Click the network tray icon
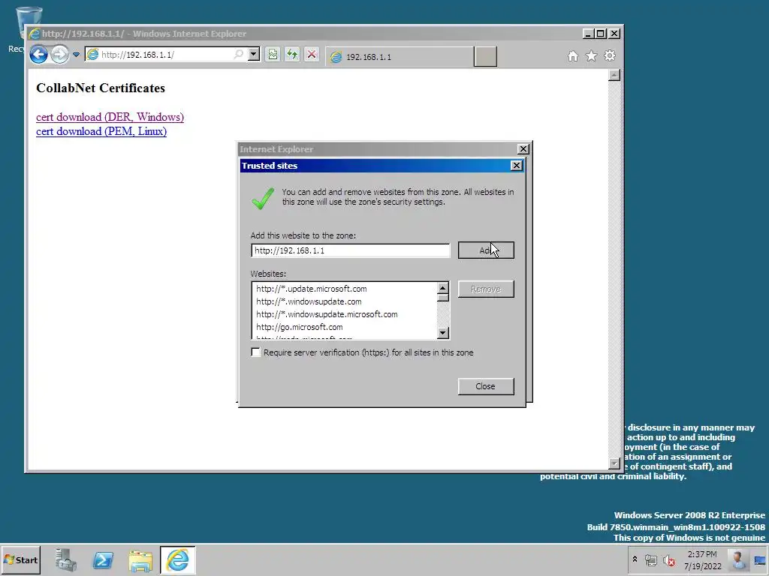769x576 pixels. 651,560
